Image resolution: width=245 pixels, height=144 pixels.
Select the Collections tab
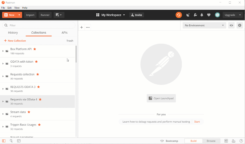39,33
